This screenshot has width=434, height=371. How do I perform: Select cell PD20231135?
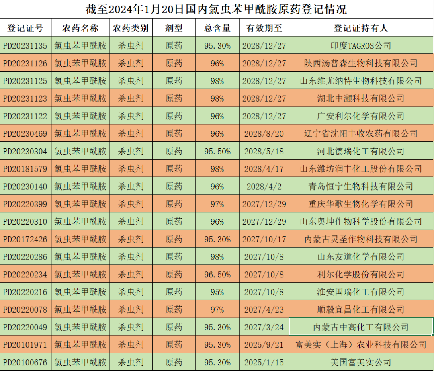25,45
